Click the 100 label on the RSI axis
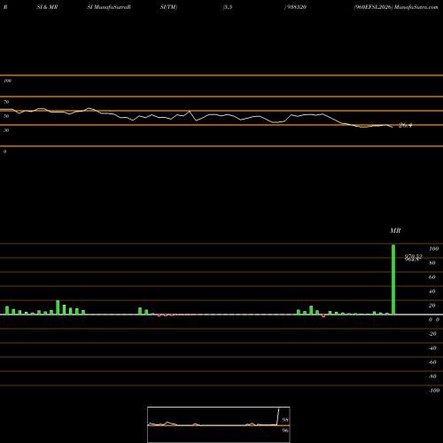 (7, 81)
